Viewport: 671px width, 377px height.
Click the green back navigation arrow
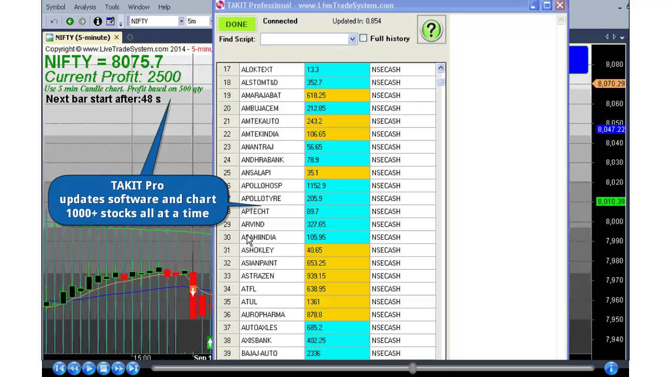click(x=70, y=21)
